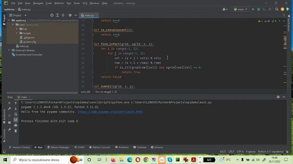
Task: Toggle soft-wrap in the Run console
Action: click(x=16, y=114)
